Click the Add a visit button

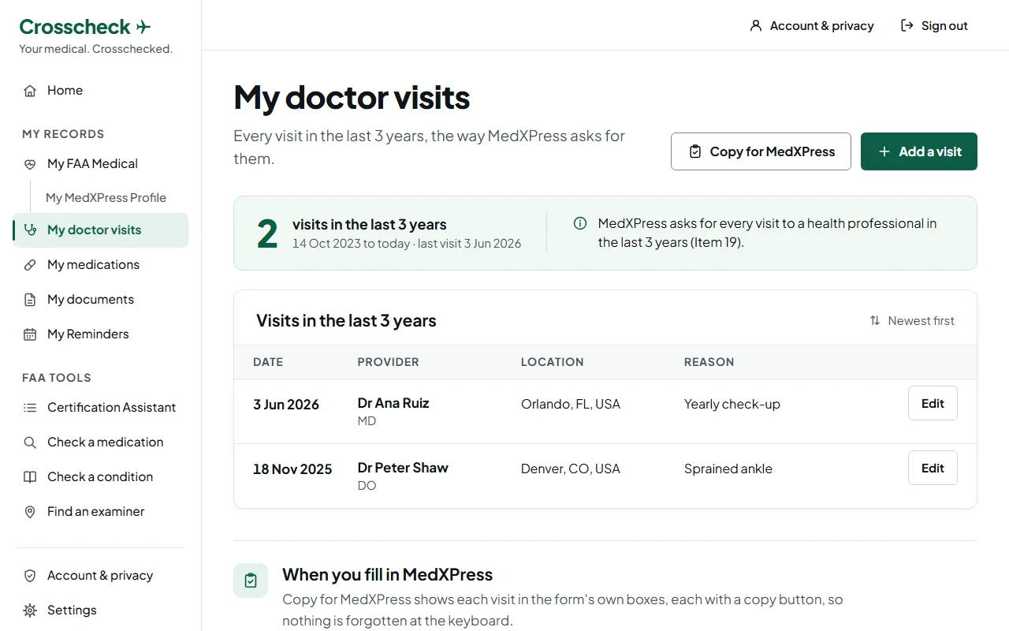tap(919, 151)
